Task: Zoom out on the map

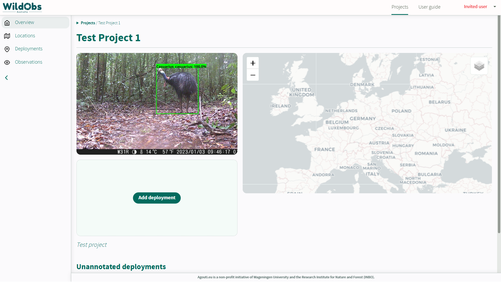Action: (253, 75)
